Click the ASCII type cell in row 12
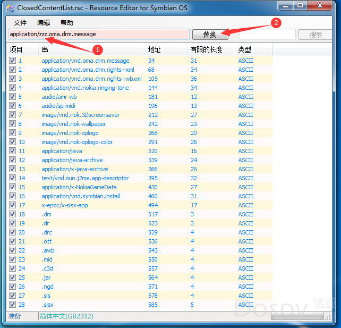341x328 pixels. pyautogui.click(x=245, y=160)
